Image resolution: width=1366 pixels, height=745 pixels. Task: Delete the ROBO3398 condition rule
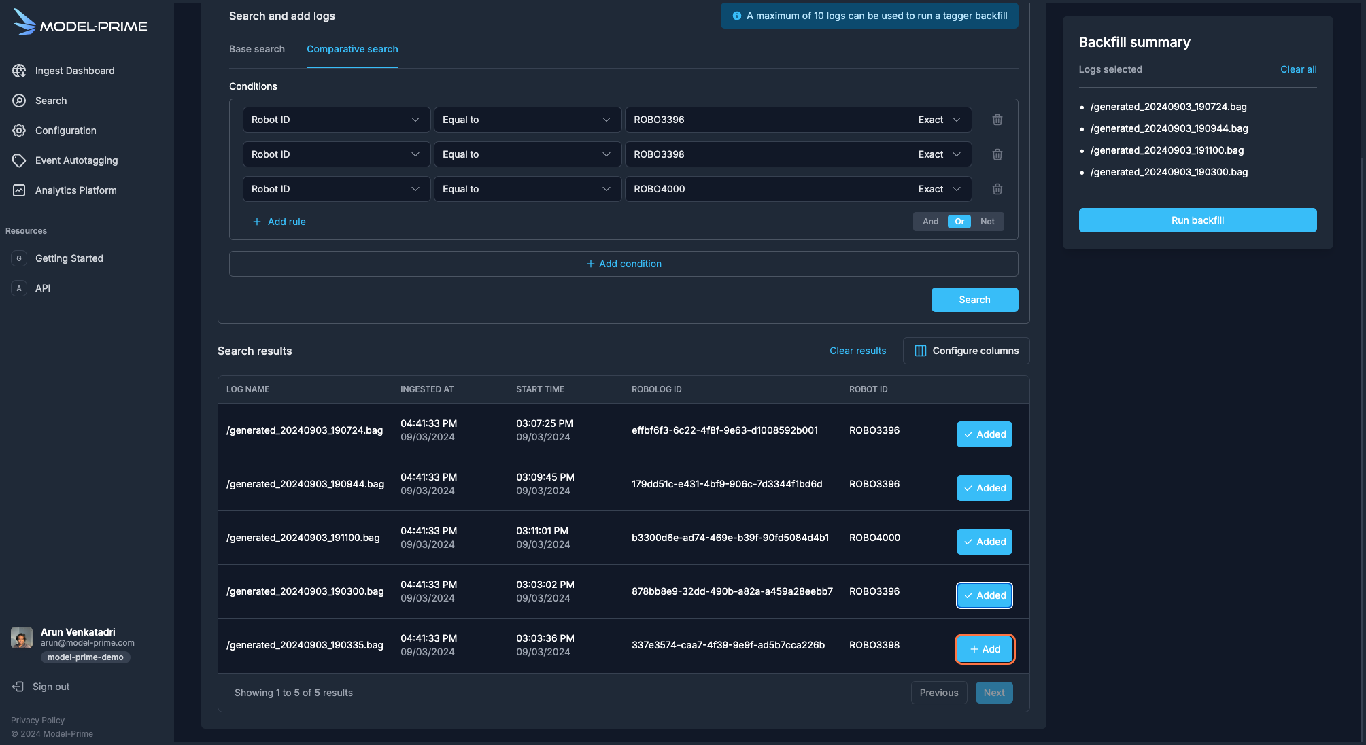pos(997,154)
